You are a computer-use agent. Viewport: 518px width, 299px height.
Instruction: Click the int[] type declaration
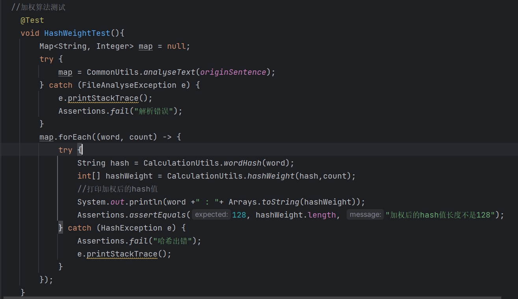pos(89,176)
